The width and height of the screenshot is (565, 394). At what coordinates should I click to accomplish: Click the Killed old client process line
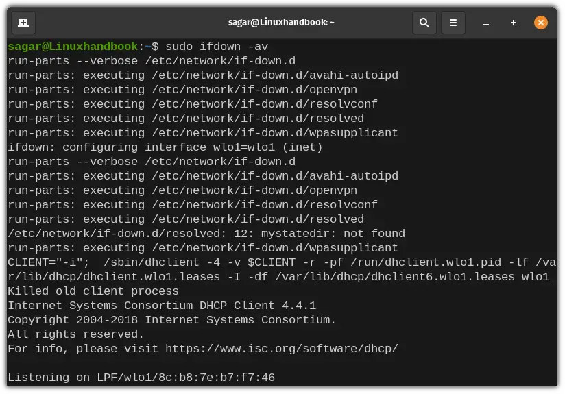(x=93, y=291)
